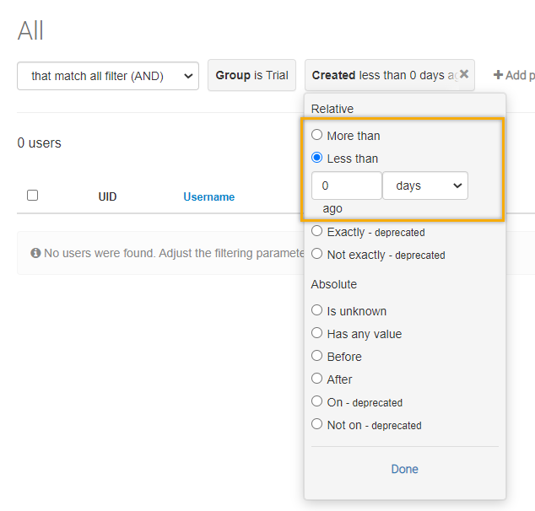
Task: Select On - deprecated radio option
Action: [316, 401]
